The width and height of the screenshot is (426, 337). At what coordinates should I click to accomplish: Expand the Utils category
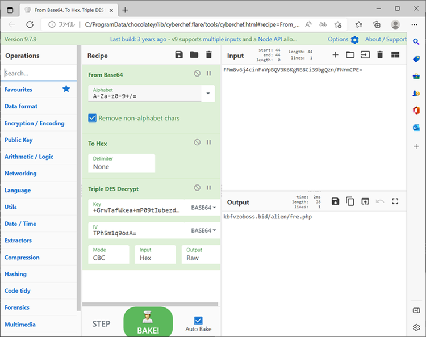38,207
